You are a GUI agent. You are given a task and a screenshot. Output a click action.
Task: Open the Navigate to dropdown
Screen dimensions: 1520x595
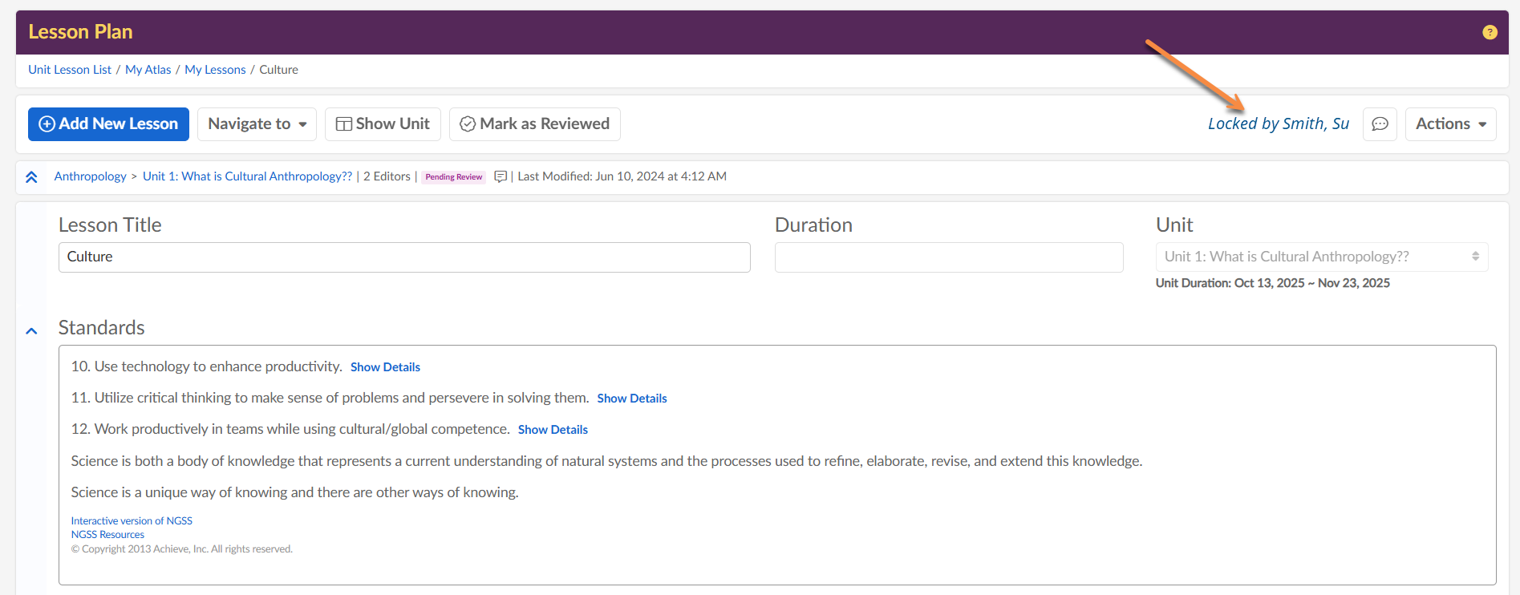point(257,124)
